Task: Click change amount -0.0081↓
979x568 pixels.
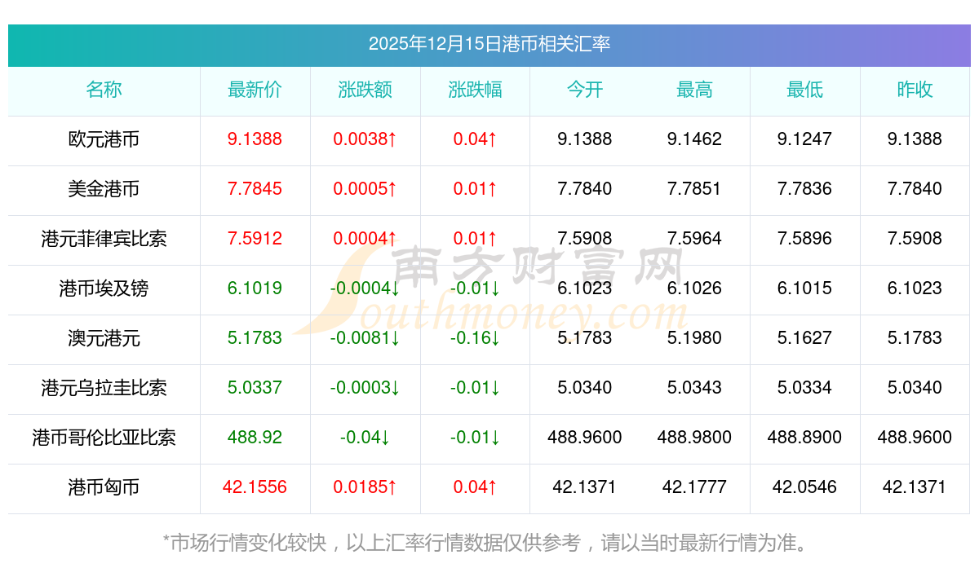Action: [365, 338]
